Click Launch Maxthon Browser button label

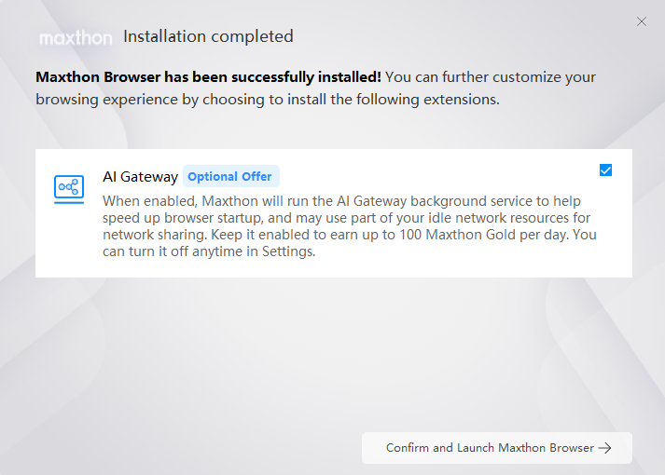(x=490, y=448)
